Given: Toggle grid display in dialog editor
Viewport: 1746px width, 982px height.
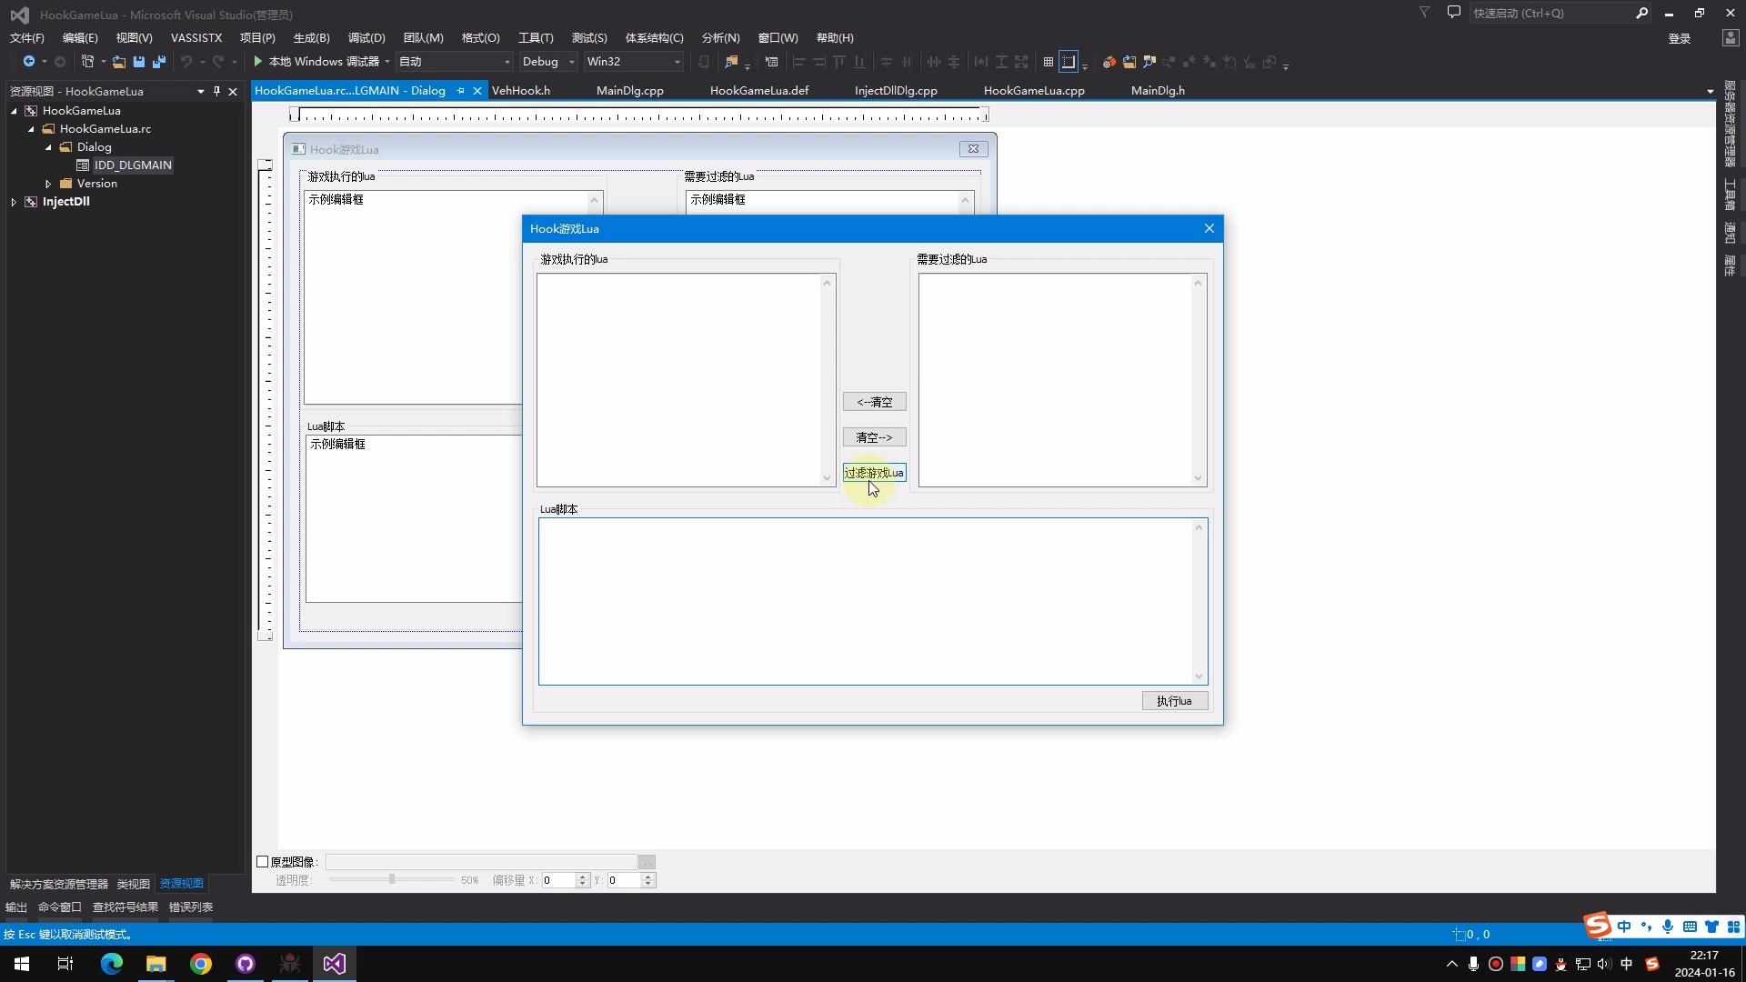Looking at the screenshot, I should pyautogui.click(x=1049, y=62).
